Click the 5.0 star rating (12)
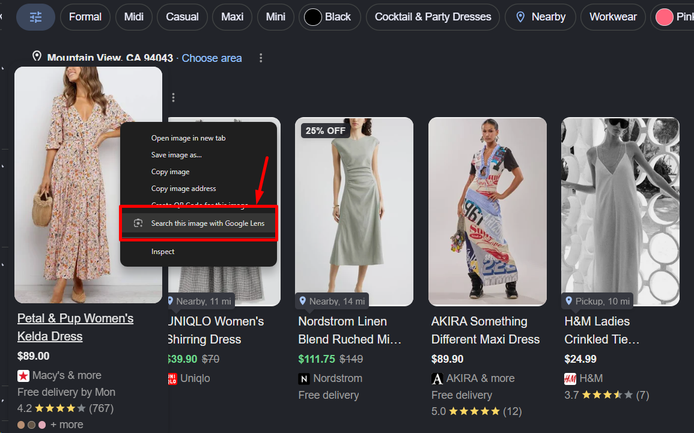The image size is (694, 433). point(476,411)
